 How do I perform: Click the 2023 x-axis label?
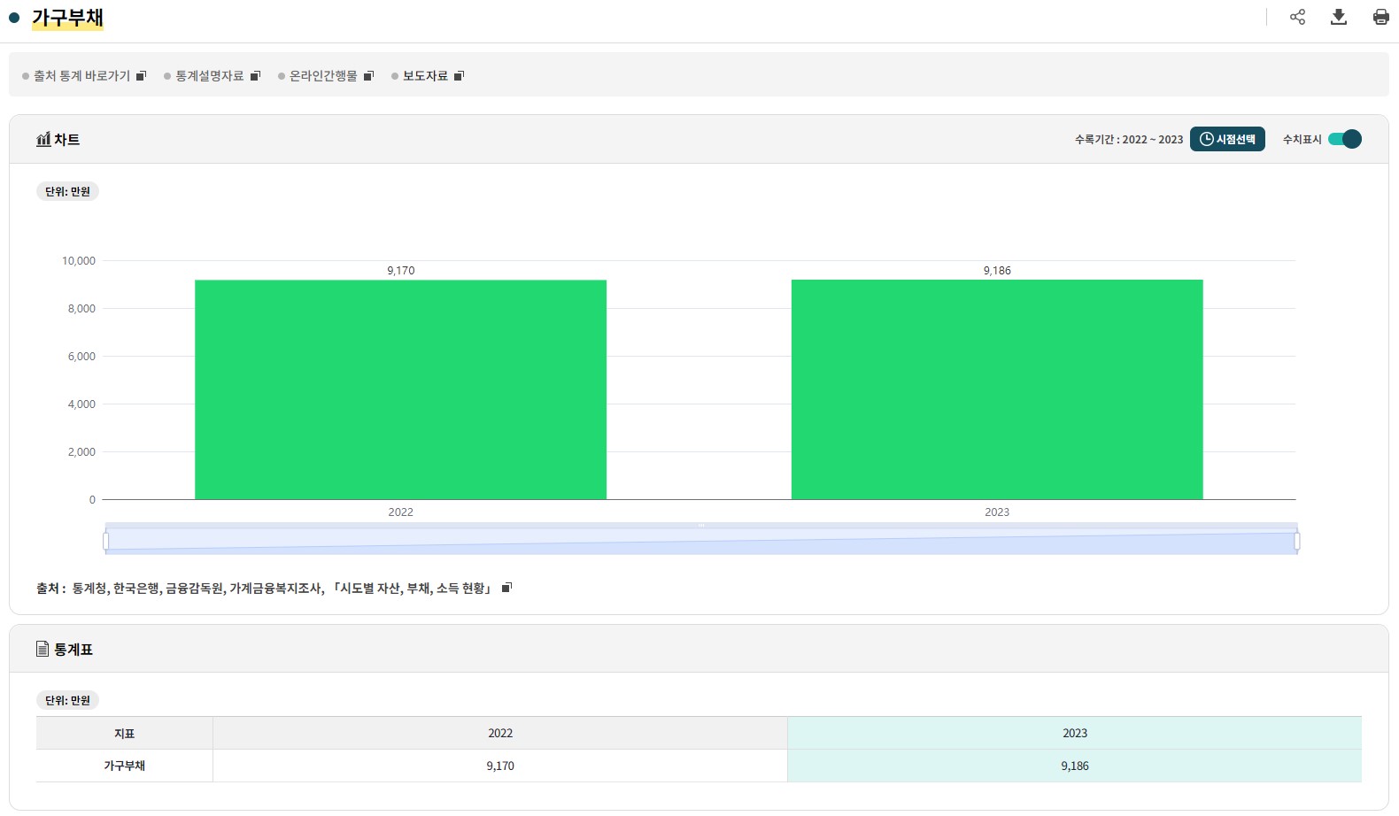click(x=997, y=512)
